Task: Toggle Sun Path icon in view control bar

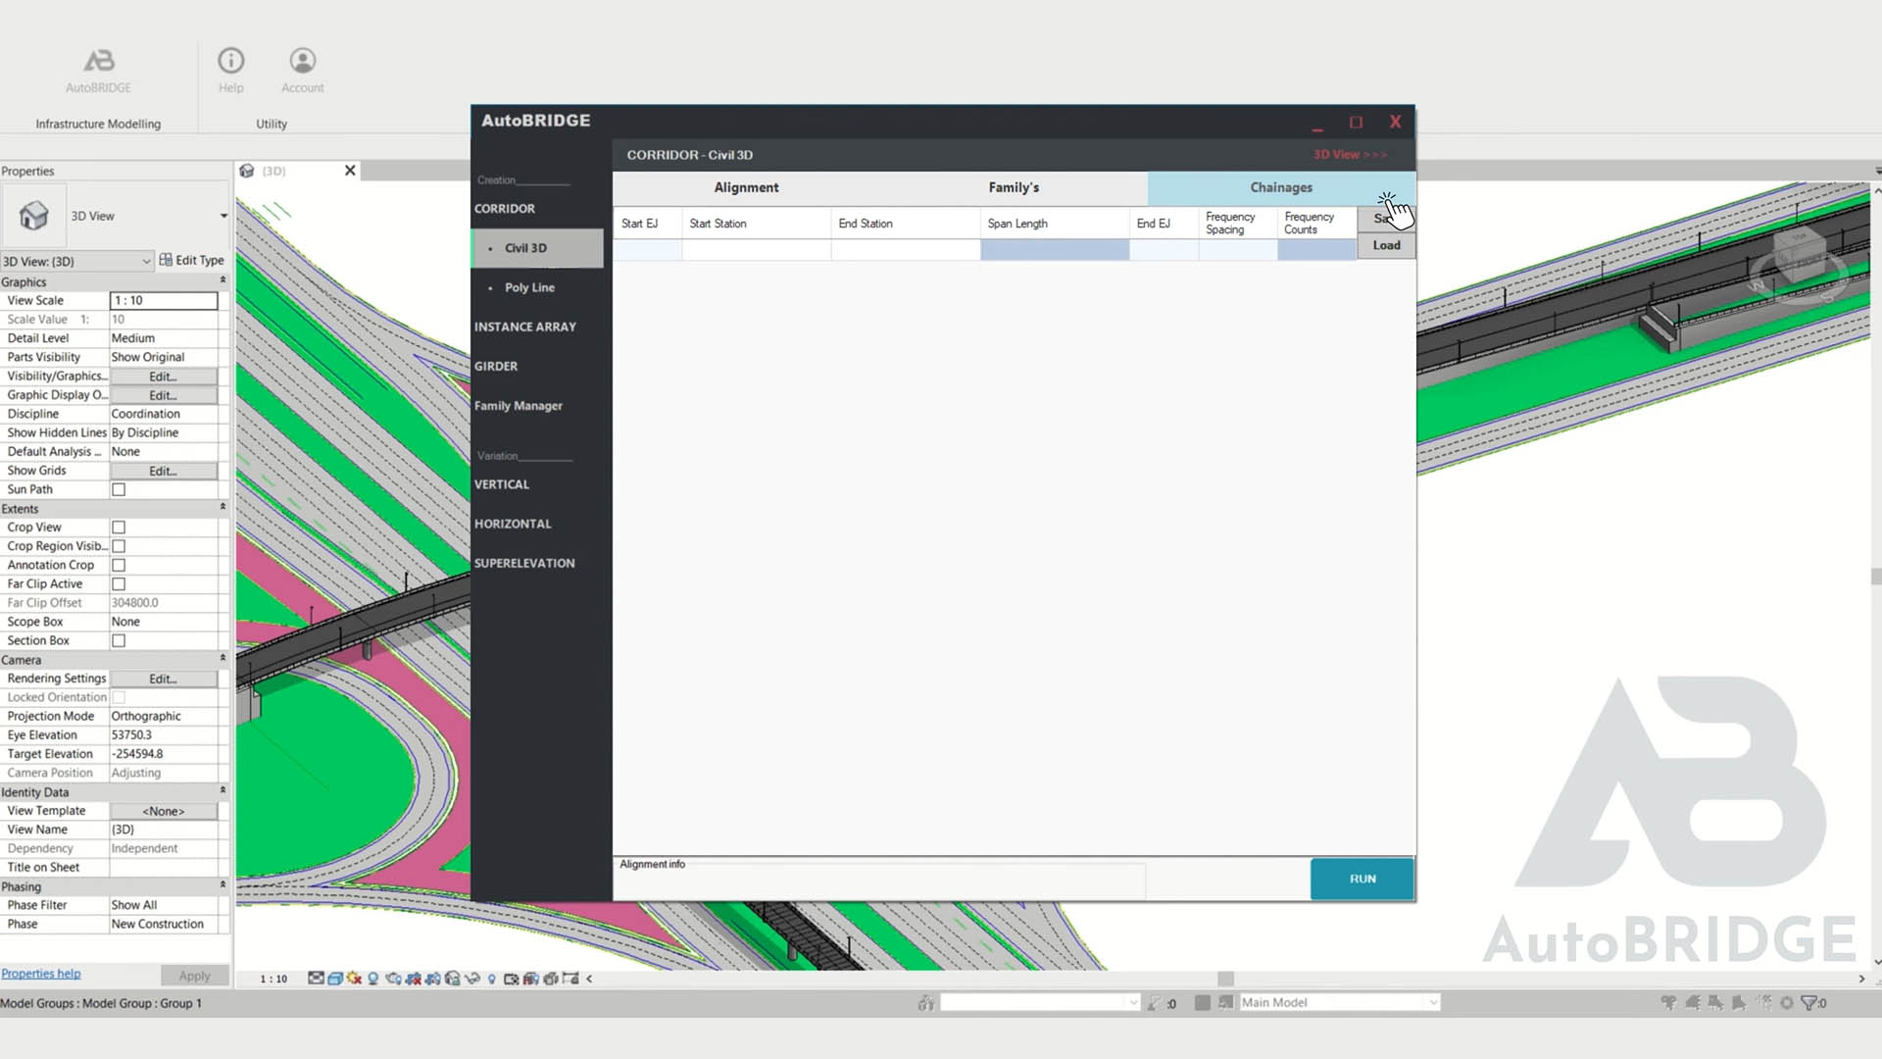Action: [354, 979]
